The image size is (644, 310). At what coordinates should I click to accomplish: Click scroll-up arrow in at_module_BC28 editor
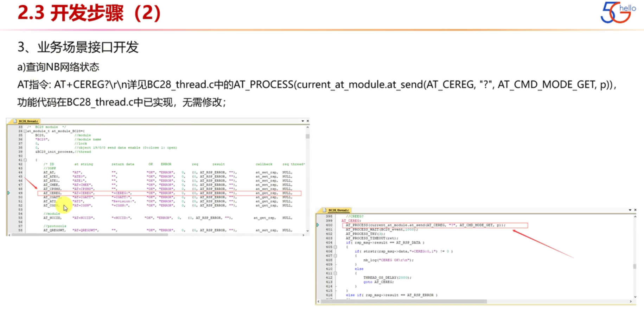(307, 127)
